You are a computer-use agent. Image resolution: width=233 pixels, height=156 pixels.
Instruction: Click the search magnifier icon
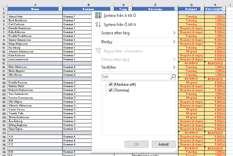tap(173, 77)
